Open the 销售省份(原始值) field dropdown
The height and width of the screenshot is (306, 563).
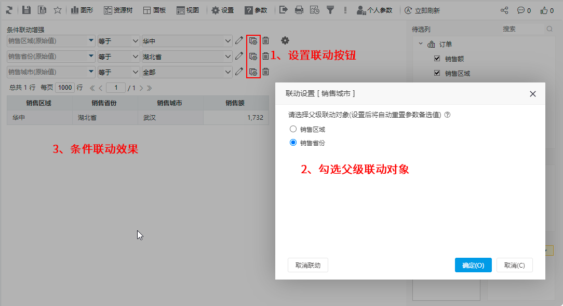pos(91,57)
